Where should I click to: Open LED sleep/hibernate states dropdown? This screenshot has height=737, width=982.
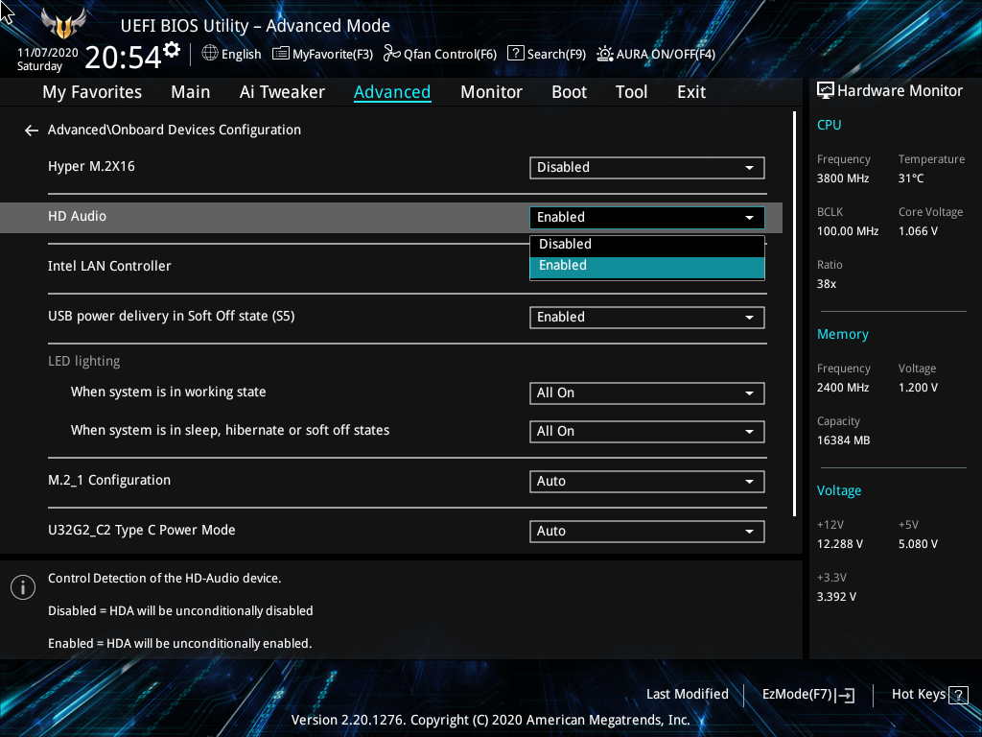pyautogui.click(x=647, y=431)
